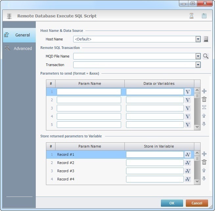
Task: Click the host server icon beside Host Name
Action: tap(206, 39)
